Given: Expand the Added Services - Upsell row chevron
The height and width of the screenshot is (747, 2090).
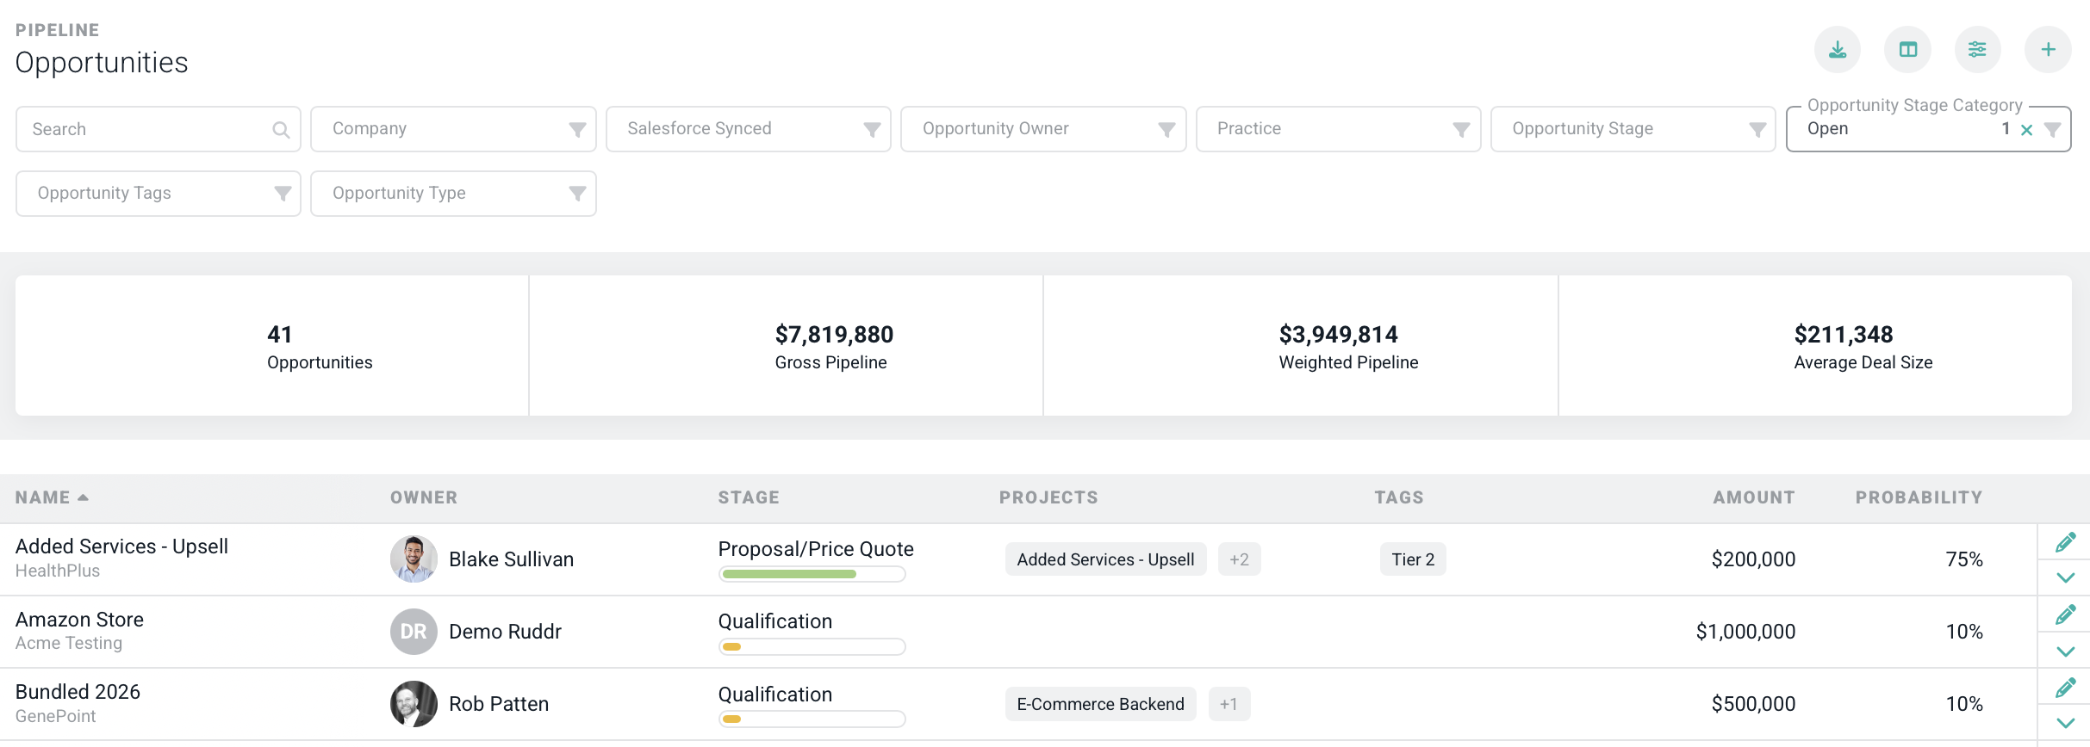Looking at the screenshot, I should coord(2065,577).
